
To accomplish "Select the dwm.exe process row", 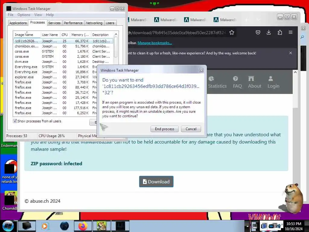I will click(x=63, y=62).
